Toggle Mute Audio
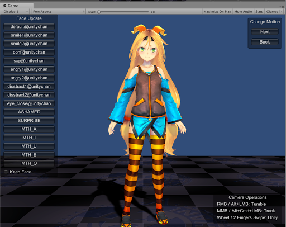Viewport: 286px width, 227px height. pyautogui.click(x=243, y=12)
